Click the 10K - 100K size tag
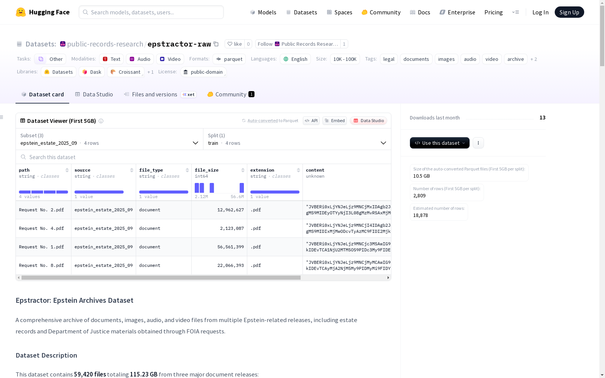 (x=345, y=59)
